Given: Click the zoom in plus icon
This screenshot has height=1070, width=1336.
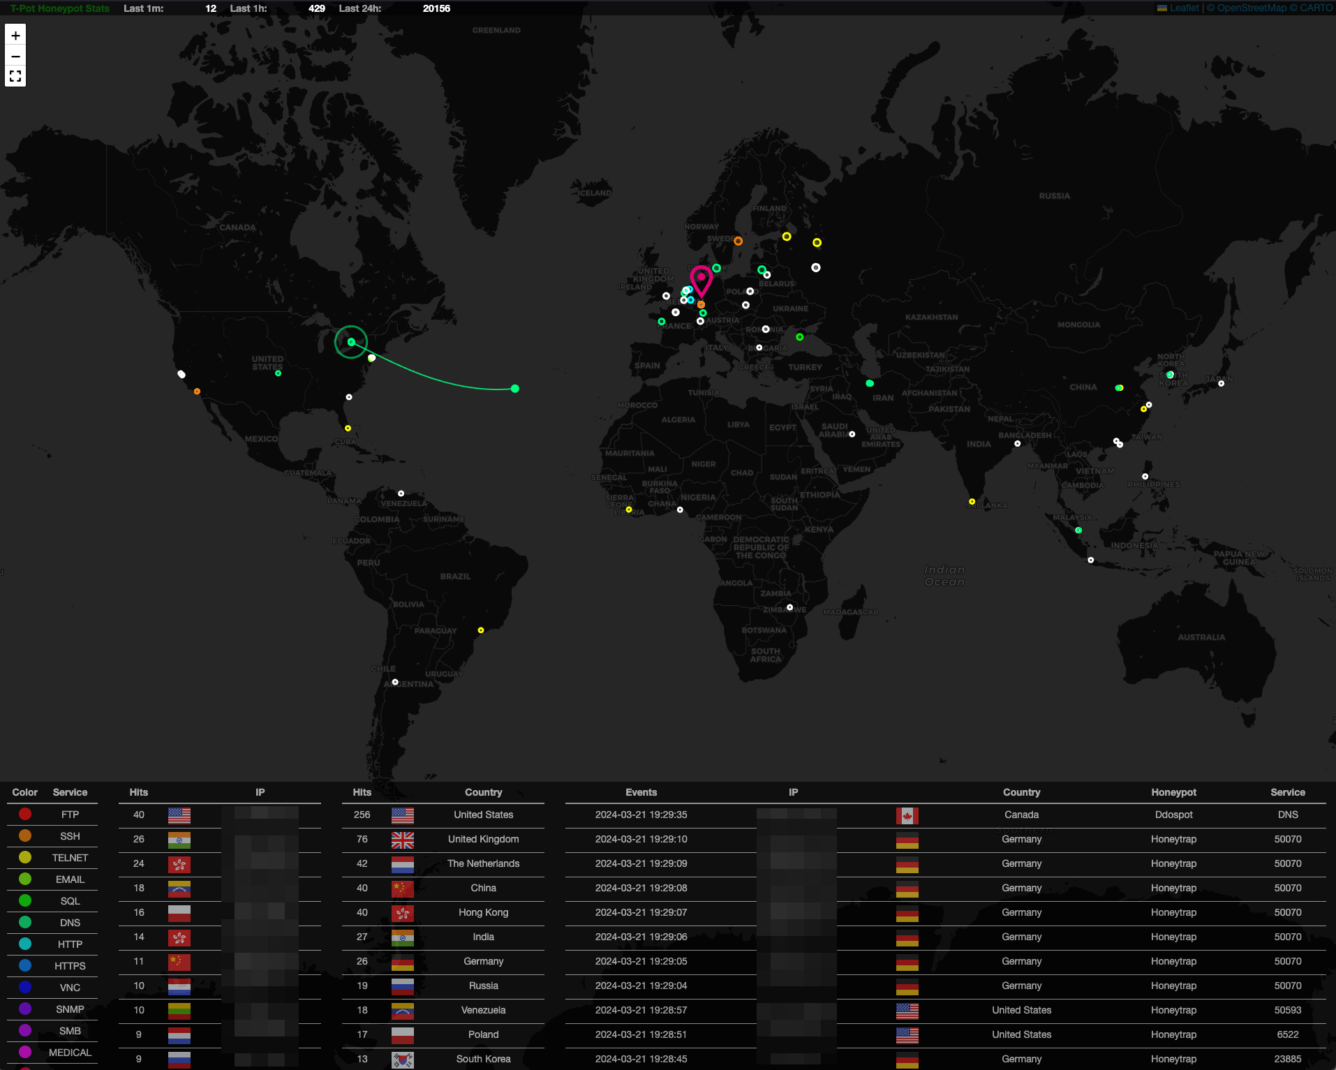Looking at the screenshot, I should pos(15,34).
